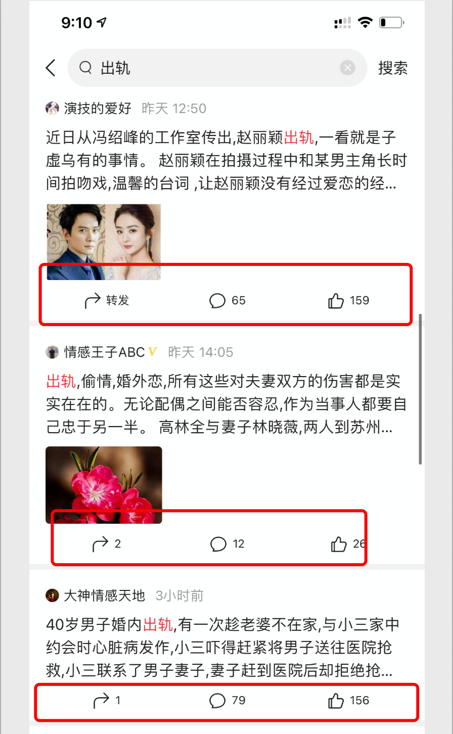The width and height of the screenshot is (453, 734).
Task: Like the 情感王子ABC post
Action: [x=348, y=544]
